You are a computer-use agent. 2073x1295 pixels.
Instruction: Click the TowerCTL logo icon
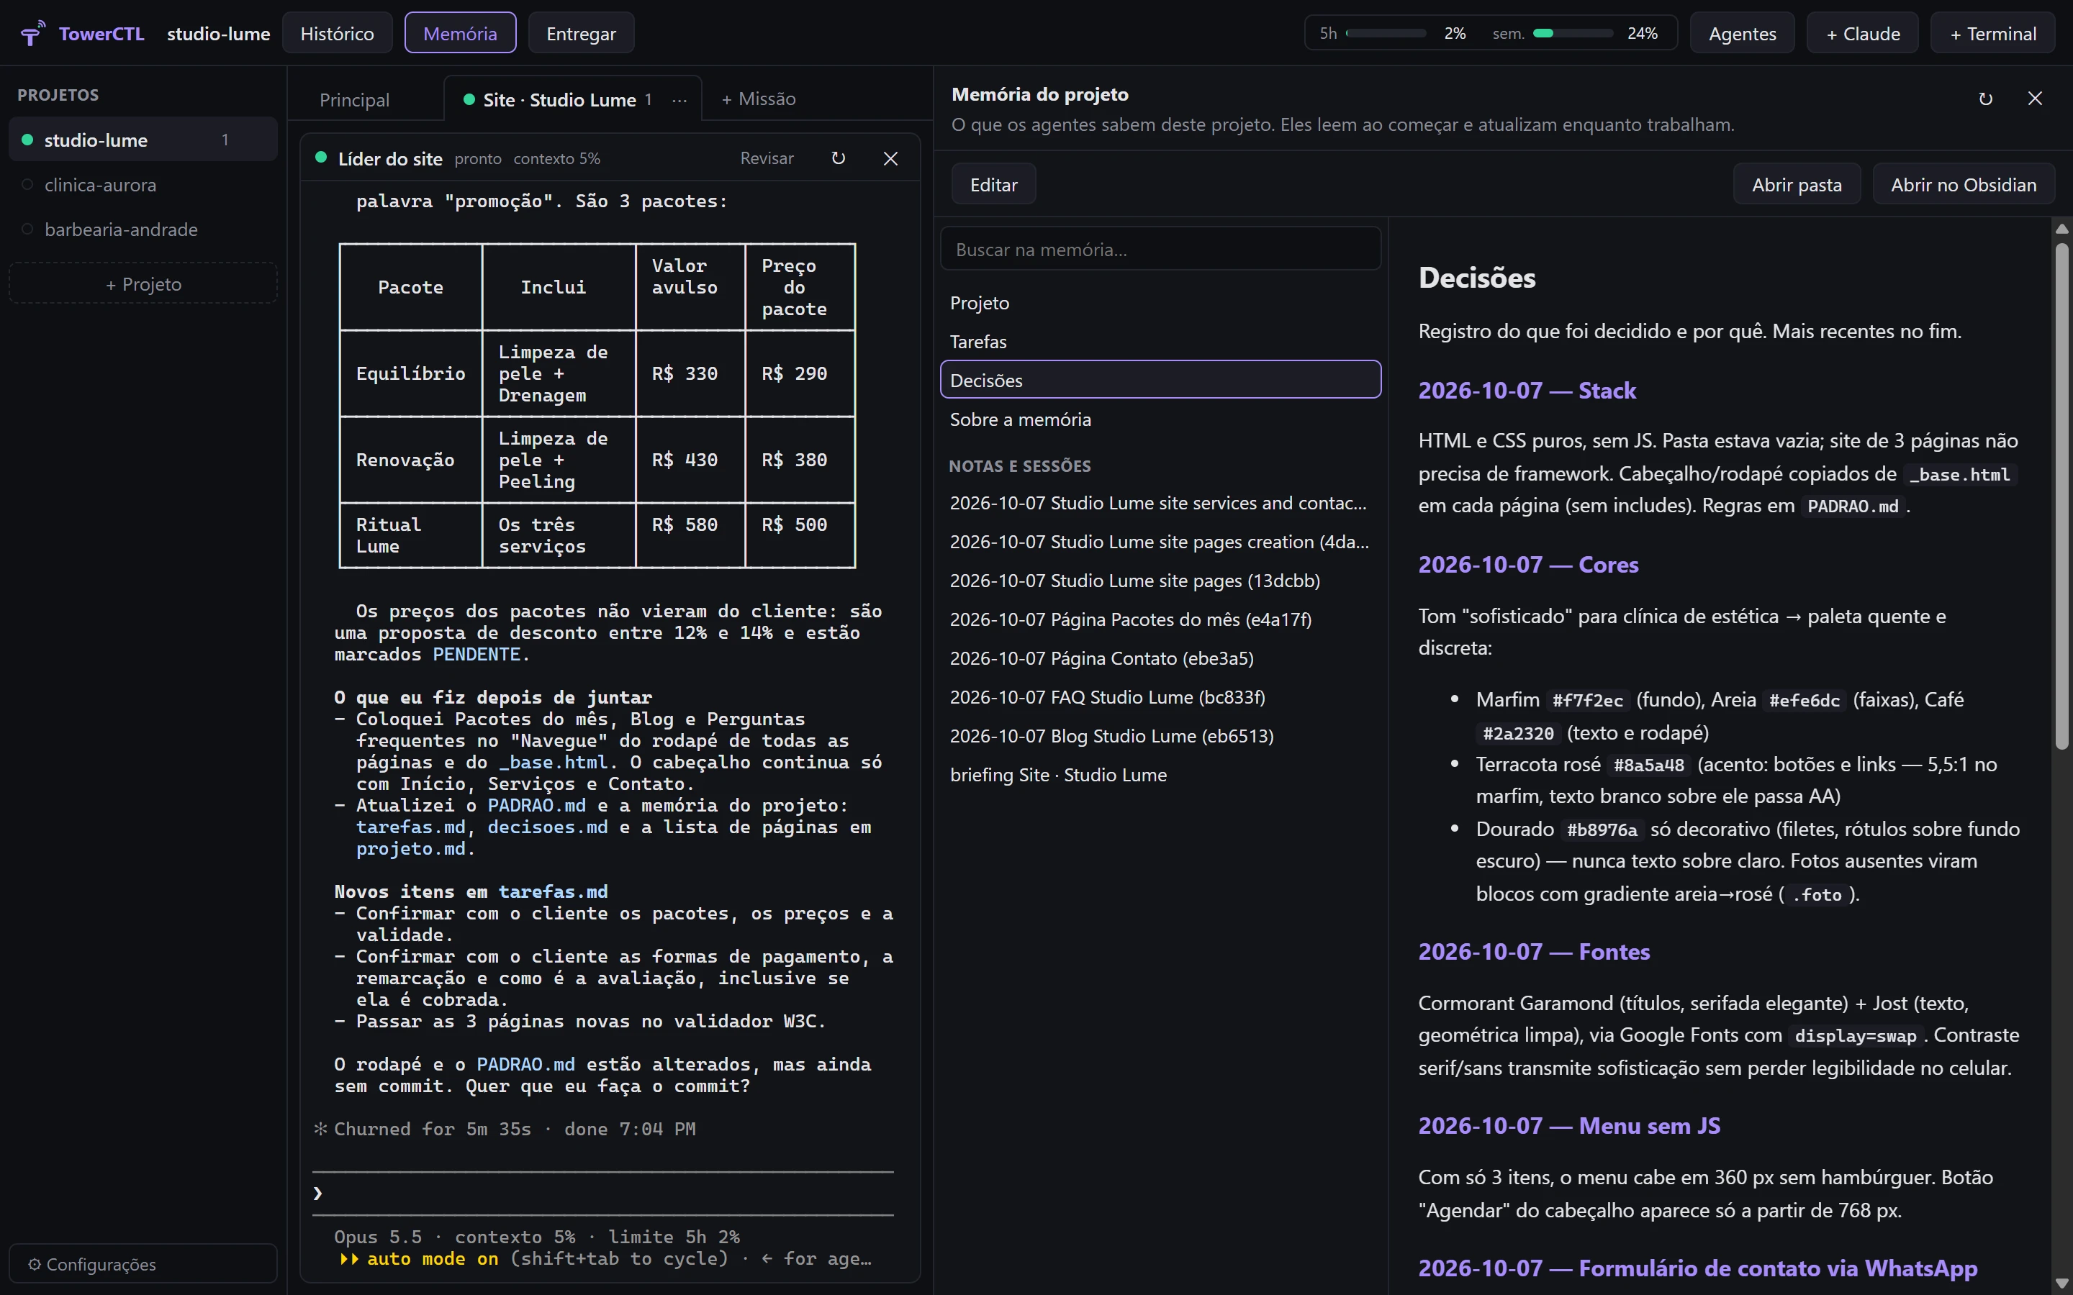[32, 33]
